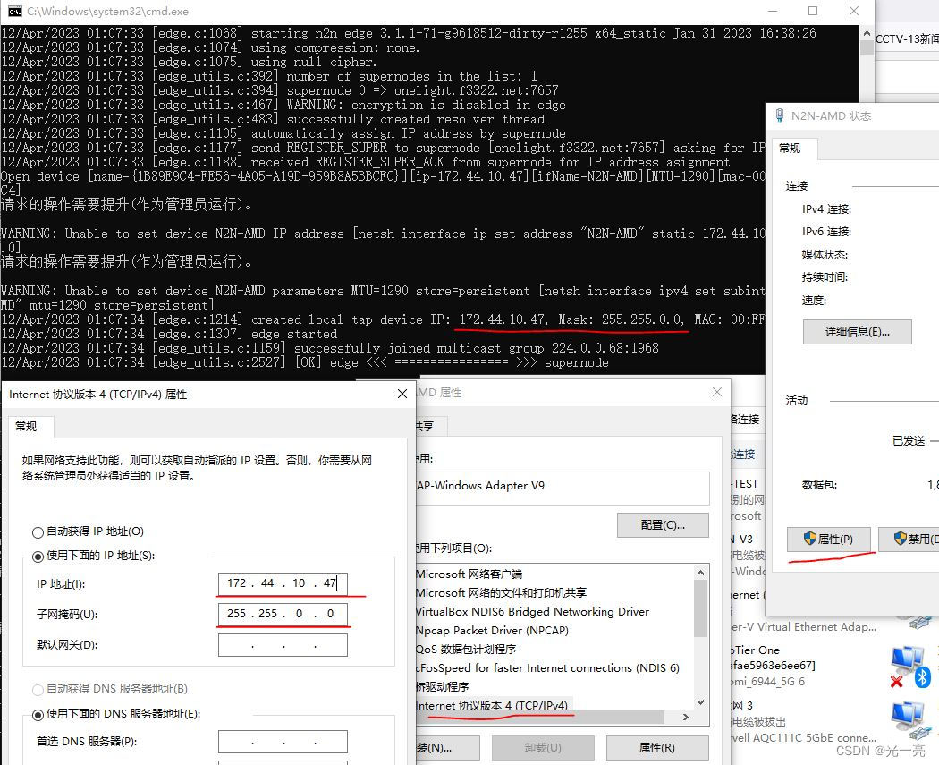Click the 属性(R) button in adapter properties
Screen dimensions: 939x765
[657, 748]
